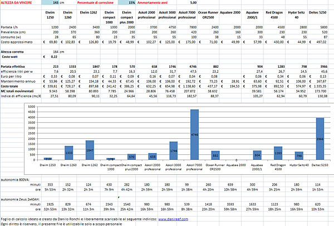Click the Portata effettiva row label
Image resolution: width=334 pixels, height=226 pixels.
coord(13,67)
